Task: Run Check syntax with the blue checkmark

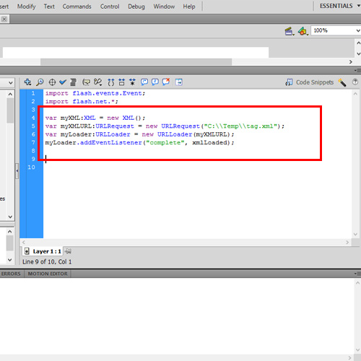Action: point(63,82)
